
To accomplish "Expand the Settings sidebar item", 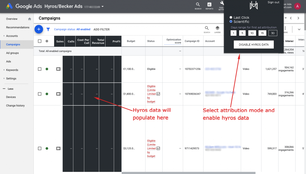I will pos(4,78).
